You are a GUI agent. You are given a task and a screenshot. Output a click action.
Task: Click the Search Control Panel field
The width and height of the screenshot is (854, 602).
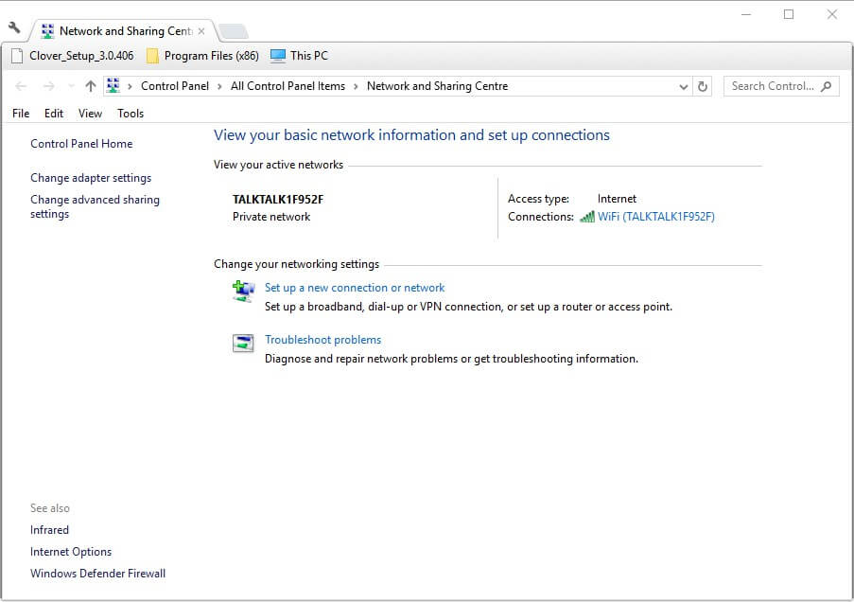772,86
